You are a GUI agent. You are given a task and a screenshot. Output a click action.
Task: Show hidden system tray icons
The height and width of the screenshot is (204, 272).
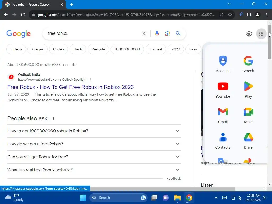(x=216, y=198)
